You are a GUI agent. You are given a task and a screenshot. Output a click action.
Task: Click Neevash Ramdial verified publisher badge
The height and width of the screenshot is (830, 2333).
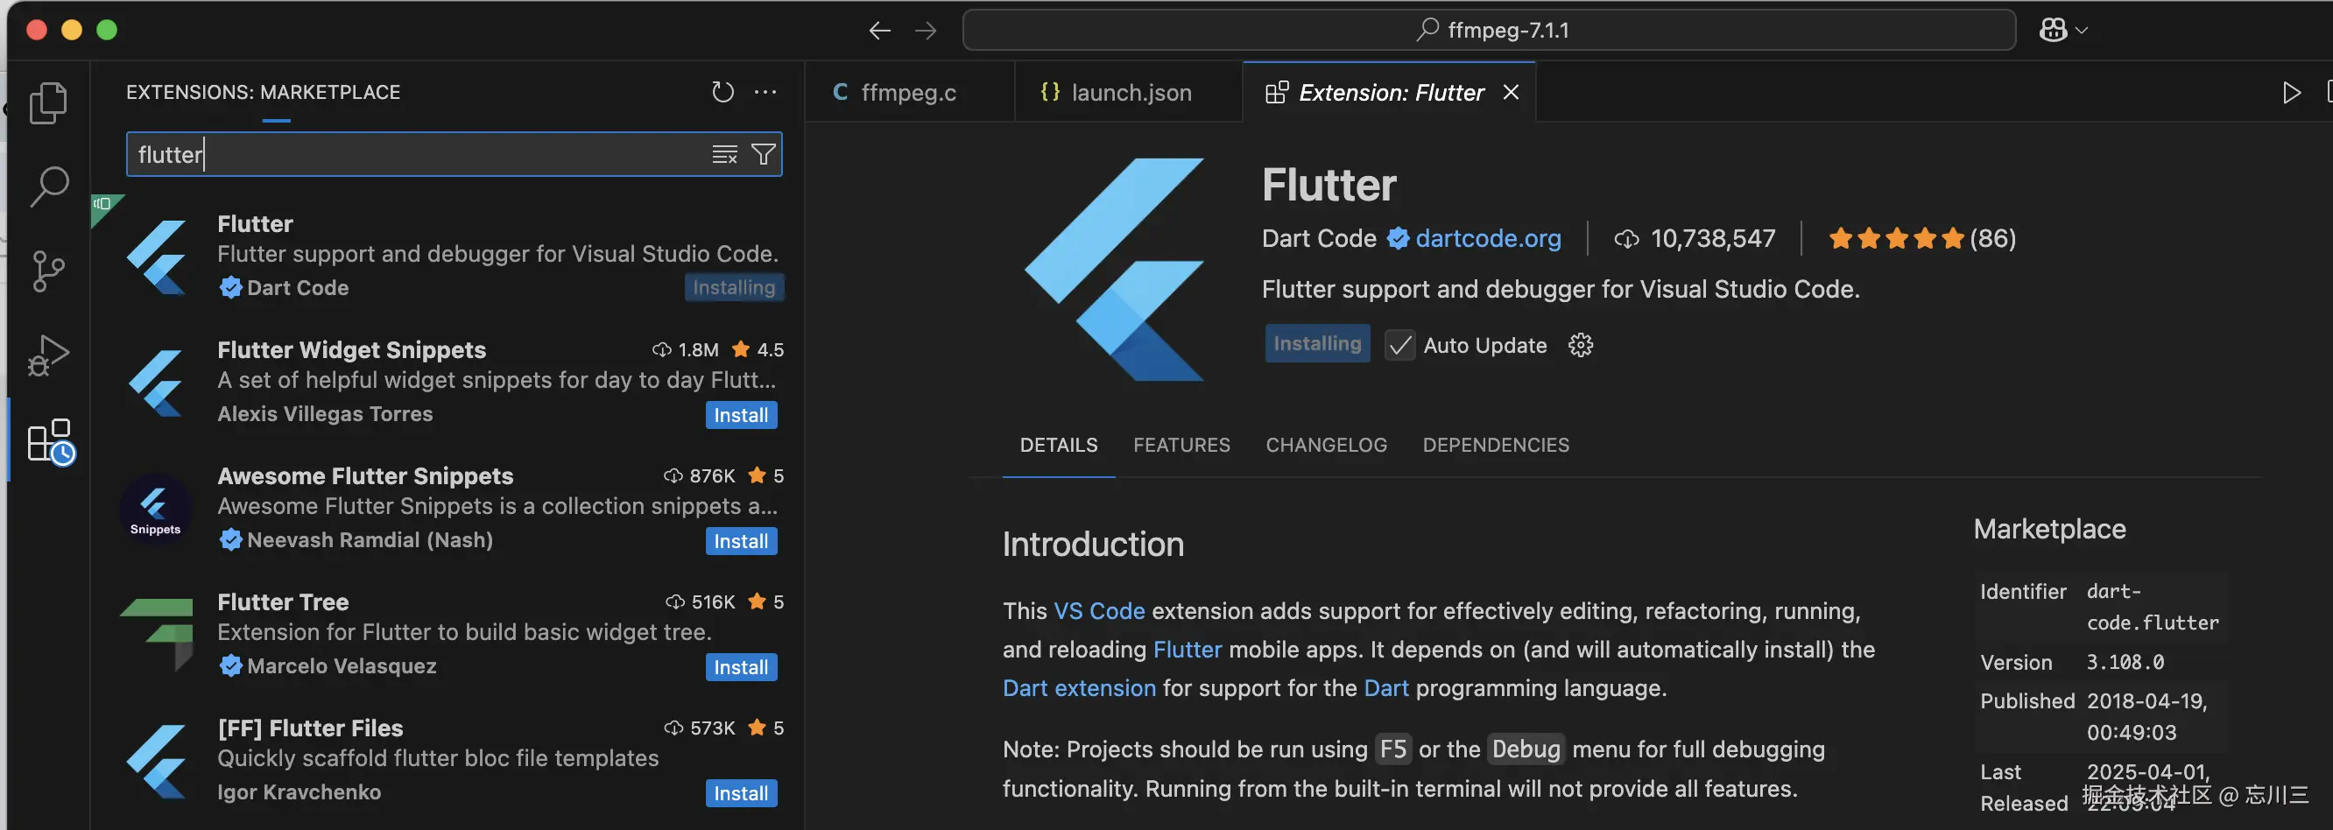point(230,540)
